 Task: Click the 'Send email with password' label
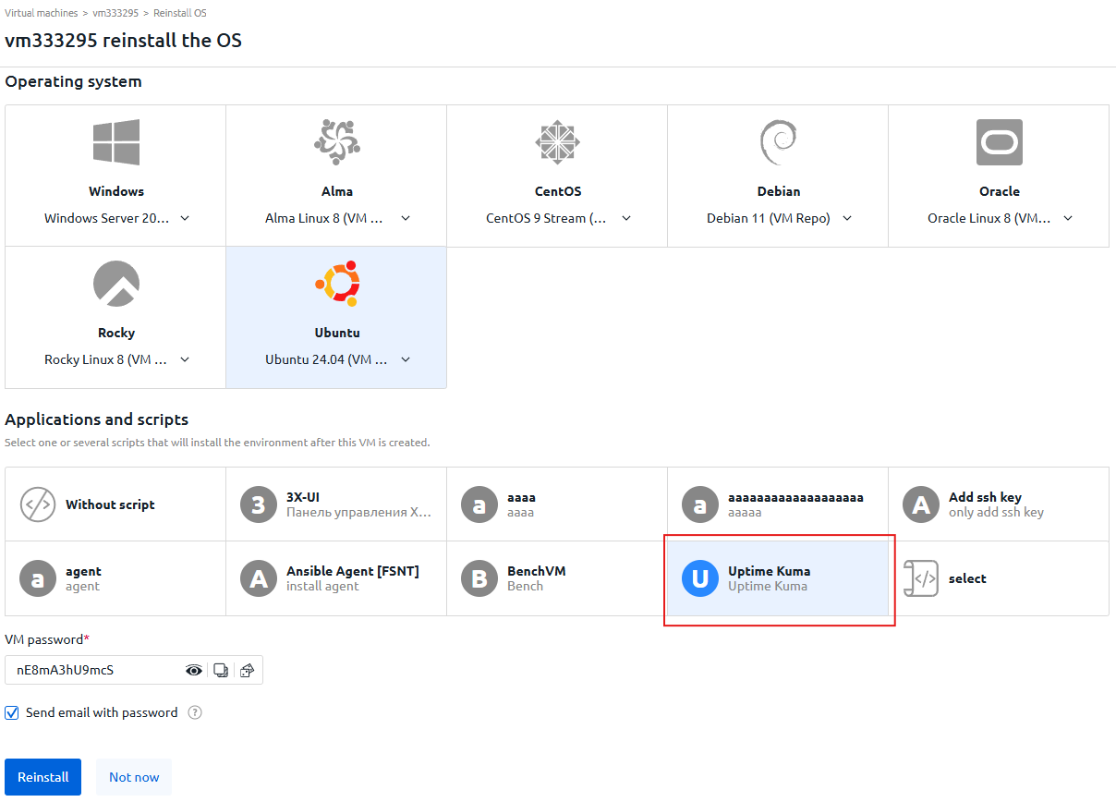(x=102, y=712)
